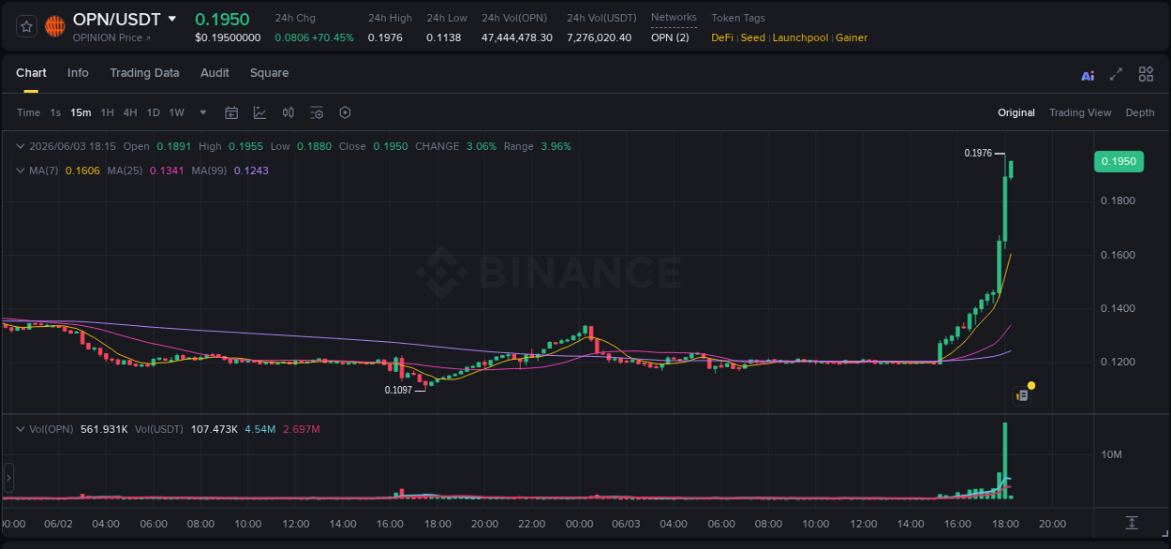1171x549 pixels.
Task: Add OPN/USDT to favorites with star icon
Action: [x=26, y=26]
